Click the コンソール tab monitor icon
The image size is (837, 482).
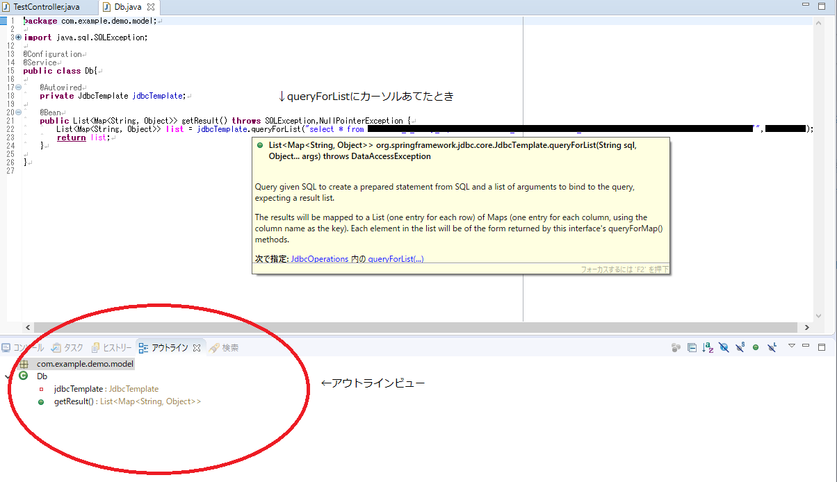click(x=6, y=347)
